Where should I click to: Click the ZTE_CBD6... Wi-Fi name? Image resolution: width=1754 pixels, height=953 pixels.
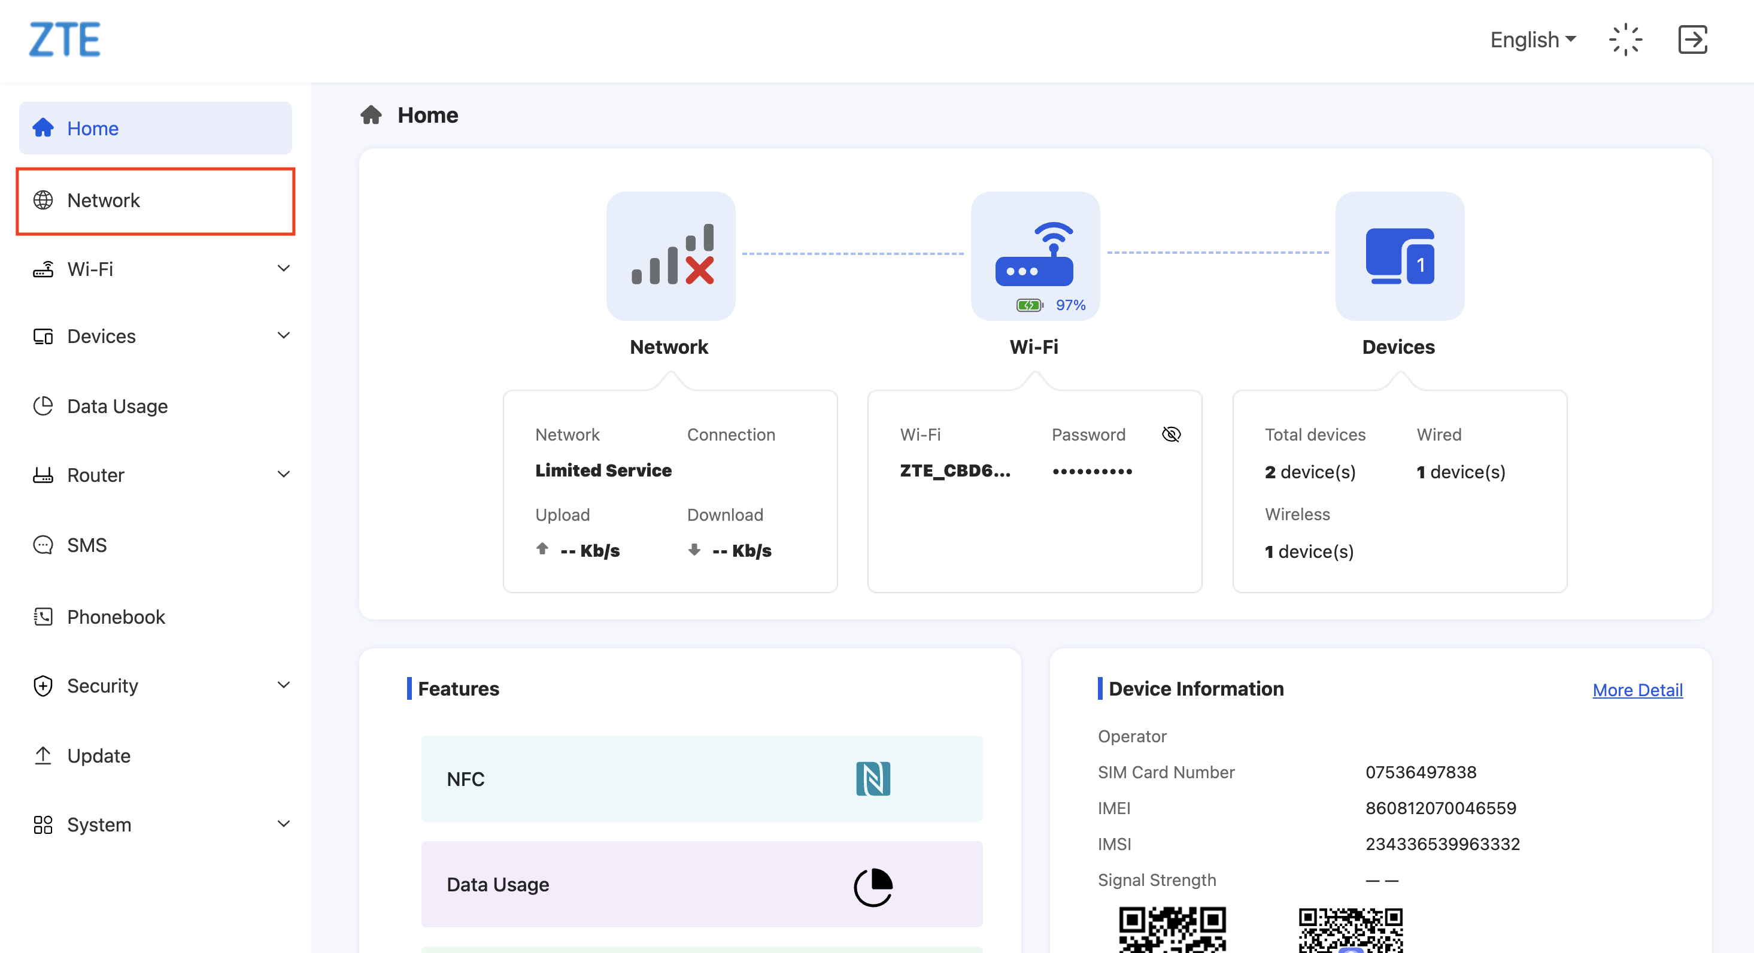coord(955,471)
